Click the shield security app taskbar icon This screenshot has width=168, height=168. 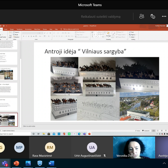40,163
